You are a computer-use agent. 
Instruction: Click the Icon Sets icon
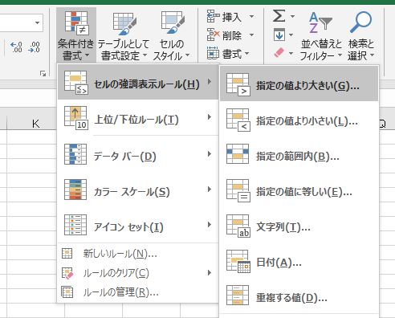point(75,225)
